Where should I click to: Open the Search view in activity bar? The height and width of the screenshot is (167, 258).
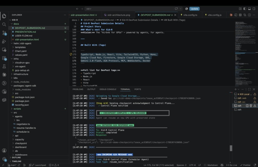(4, 25)
